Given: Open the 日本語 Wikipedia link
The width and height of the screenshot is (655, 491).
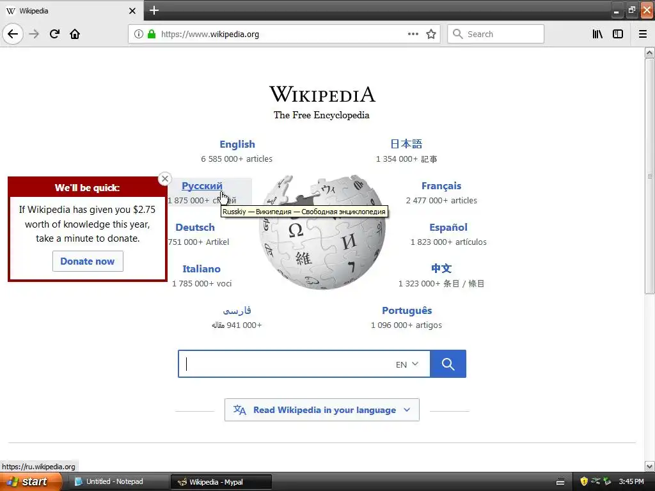Looking at the screenshot, I should coord(406,144).
